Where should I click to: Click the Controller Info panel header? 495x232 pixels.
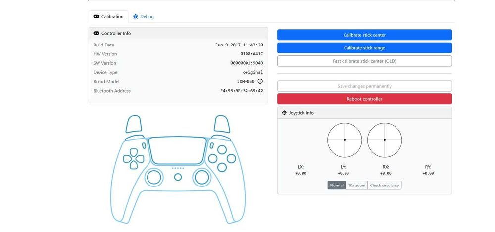point(178,33)
